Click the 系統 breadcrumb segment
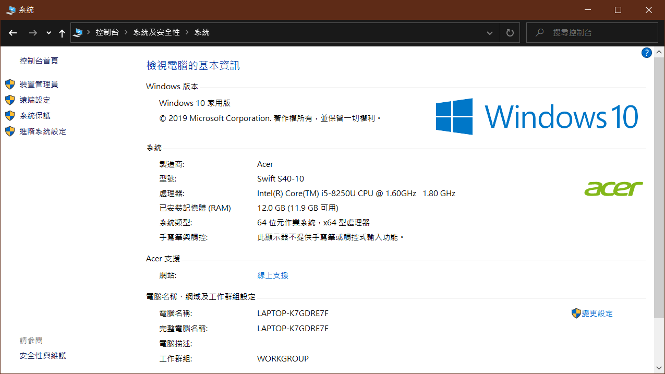The height and width of the screenshot is (374, 665). pyautogui.click(x=202, y=32)
